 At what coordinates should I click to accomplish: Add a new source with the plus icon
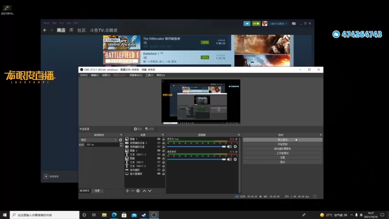[127, 191]
